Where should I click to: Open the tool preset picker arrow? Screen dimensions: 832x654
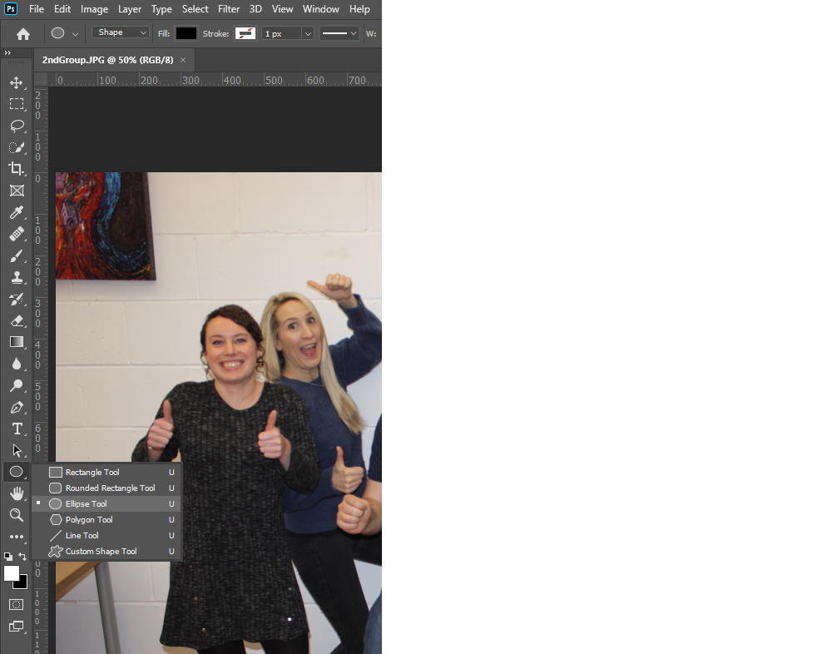(x=76, y=34)
